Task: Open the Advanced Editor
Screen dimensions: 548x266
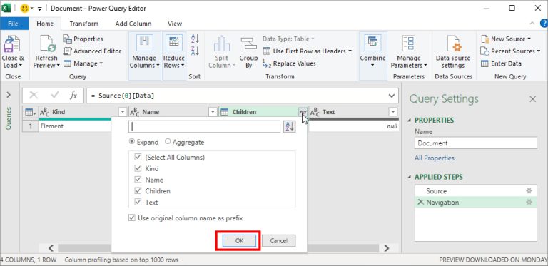Action: [x=92, y=51]
